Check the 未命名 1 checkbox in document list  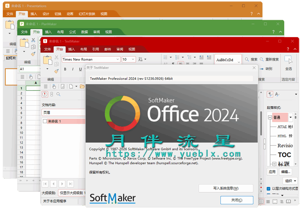click(x=45, y=121)
